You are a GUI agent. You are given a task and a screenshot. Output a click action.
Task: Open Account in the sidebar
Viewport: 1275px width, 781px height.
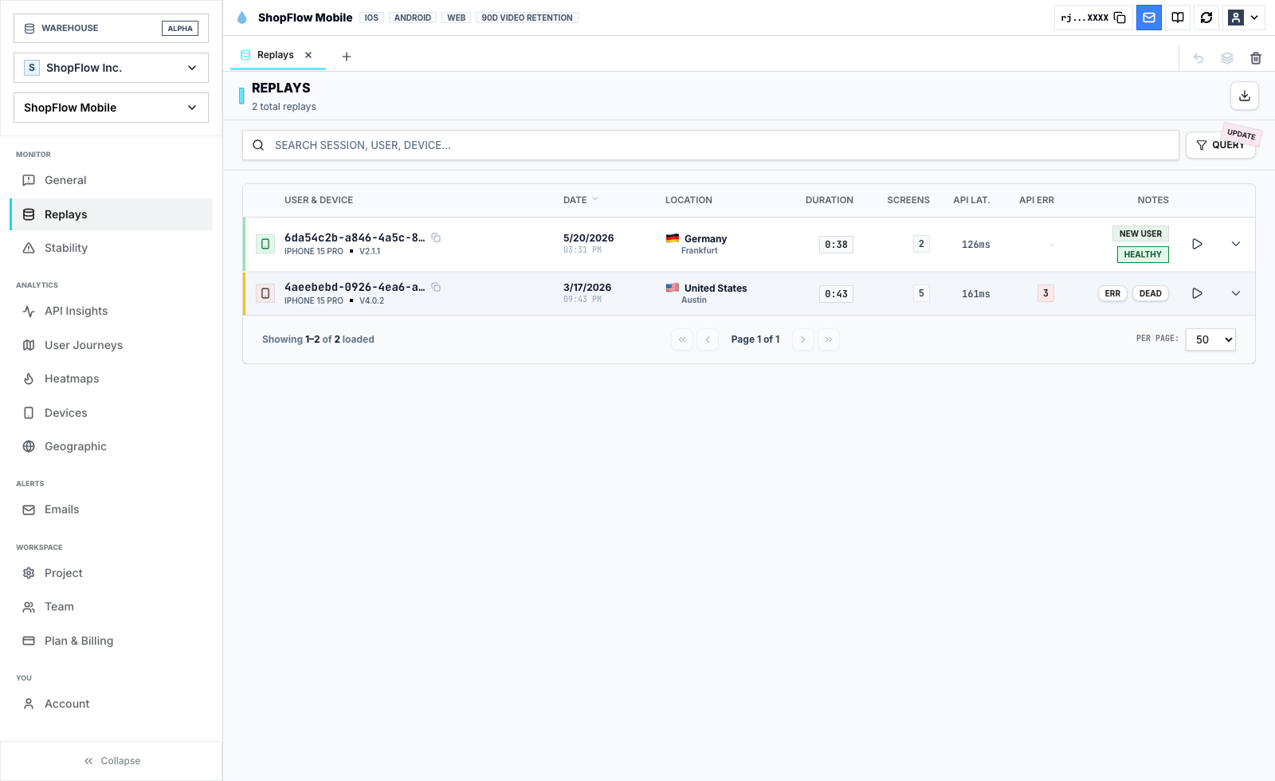[x=111, y=704]
